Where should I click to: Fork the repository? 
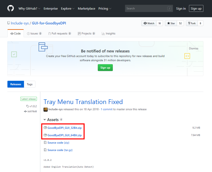[192, 23]
